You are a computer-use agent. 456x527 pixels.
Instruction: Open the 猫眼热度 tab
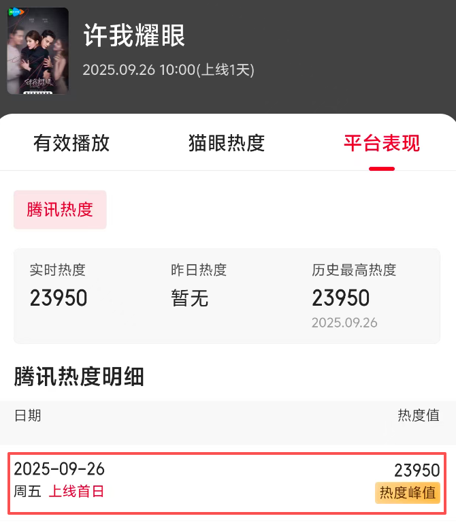click(x=227, y=143)
